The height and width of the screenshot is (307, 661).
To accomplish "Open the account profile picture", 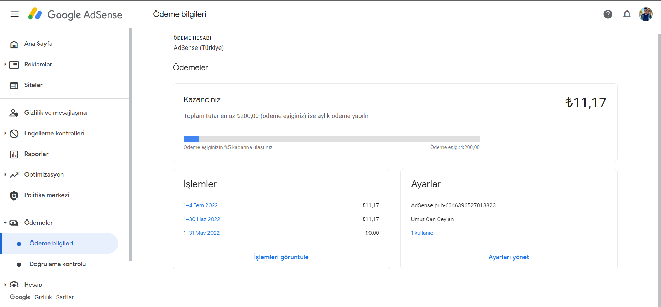I will (x=646, y=14).
